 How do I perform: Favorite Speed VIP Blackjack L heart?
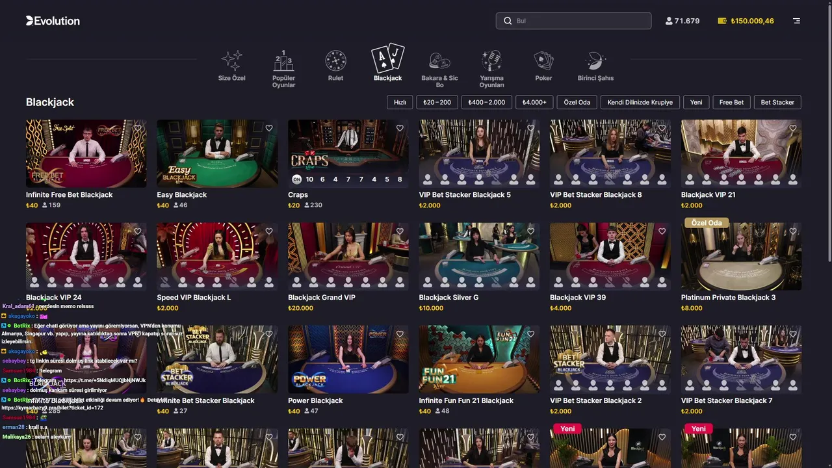coord(269,231)
